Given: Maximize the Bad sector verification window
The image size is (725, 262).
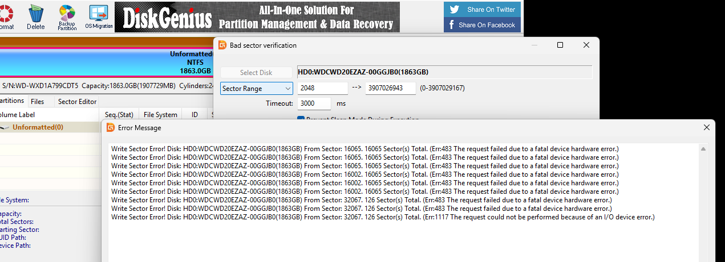Looking at the screenshot, I should point(560,45).
